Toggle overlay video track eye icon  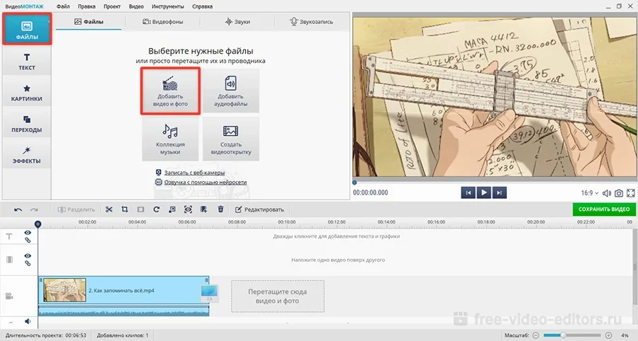coord(28,256)
